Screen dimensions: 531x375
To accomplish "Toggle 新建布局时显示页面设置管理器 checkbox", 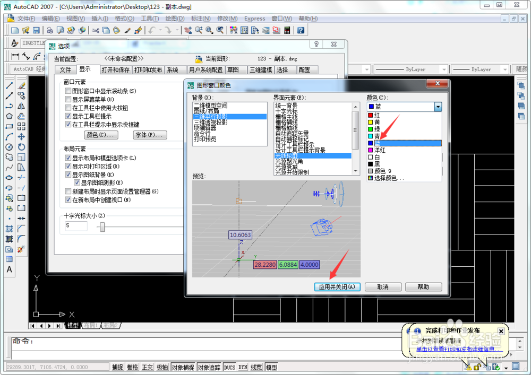I will (x=68, y=191).
